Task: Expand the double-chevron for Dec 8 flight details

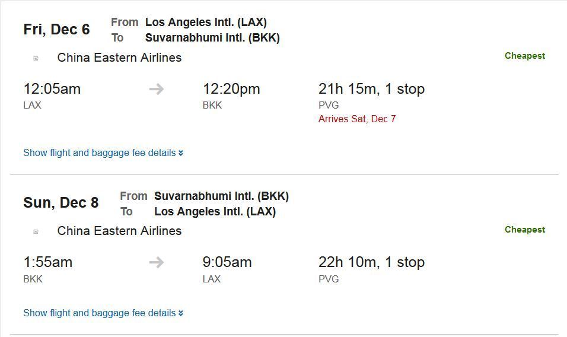Action: [180, 313]
